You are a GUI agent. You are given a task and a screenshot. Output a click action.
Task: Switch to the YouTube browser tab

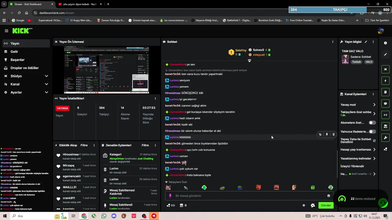point(79,4)
